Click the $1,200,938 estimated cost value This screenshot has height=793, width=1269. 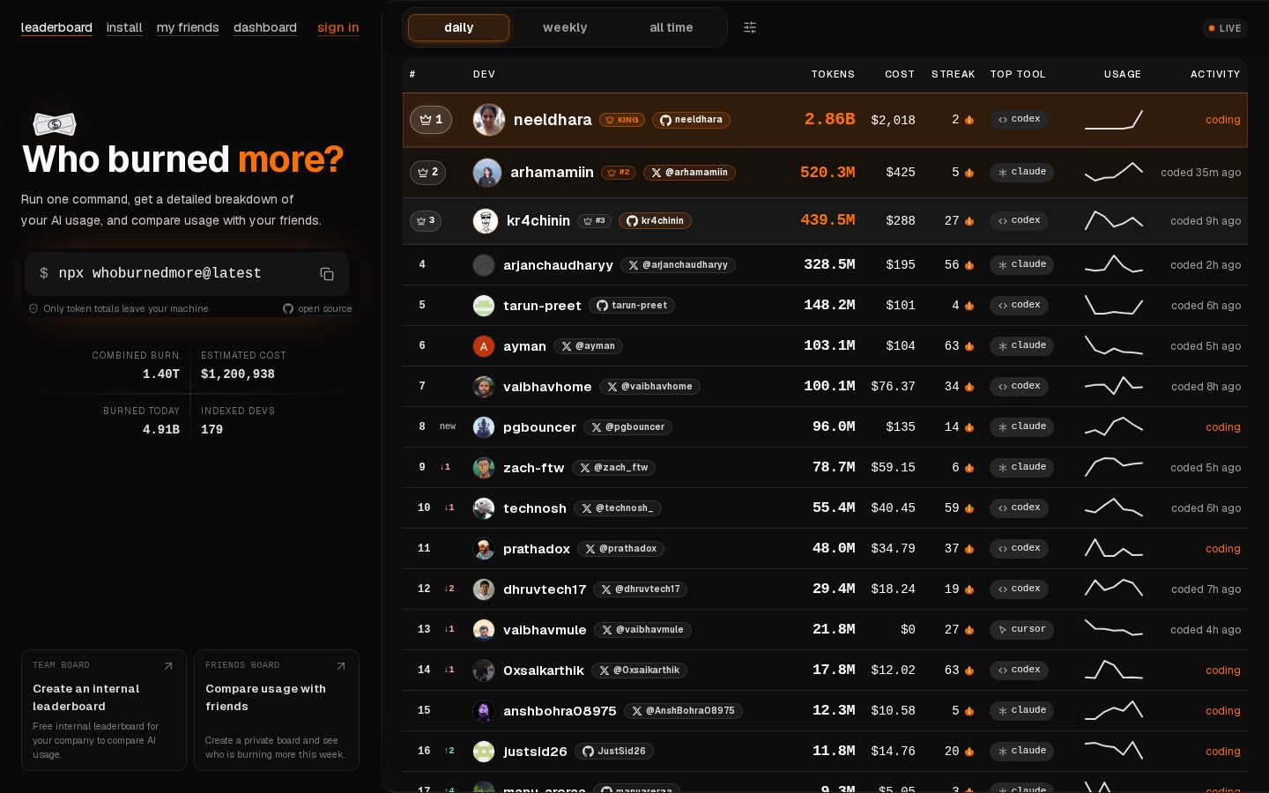[238, 374]
